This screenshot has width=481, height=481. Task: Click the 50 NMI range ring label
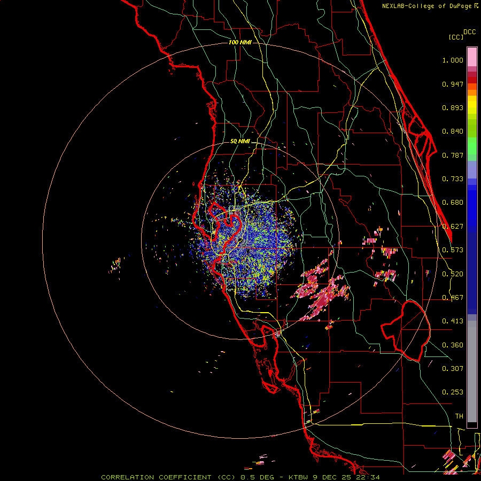(240, 142)
